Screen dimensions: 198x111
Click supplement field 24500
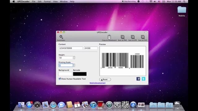click(x=91, y=48)
